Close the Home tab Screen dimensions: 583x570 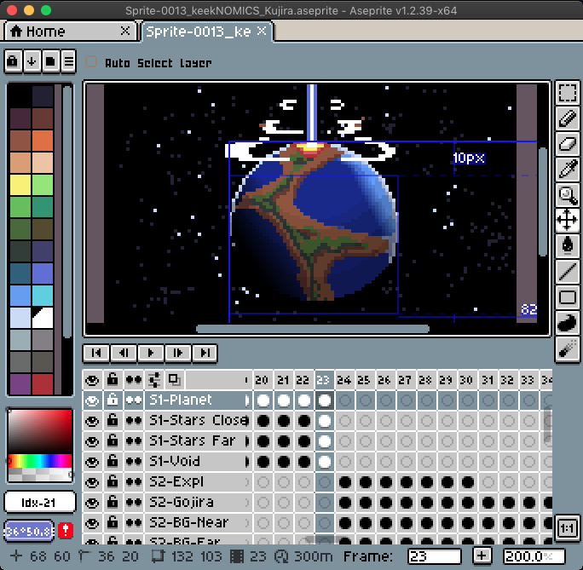(125, 31)
